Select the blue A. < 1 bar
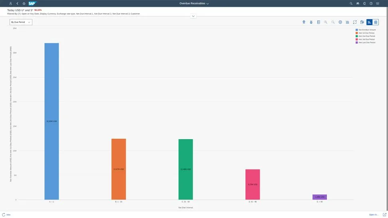The height and width of the screenshot is (218, 388). (52, 121)
